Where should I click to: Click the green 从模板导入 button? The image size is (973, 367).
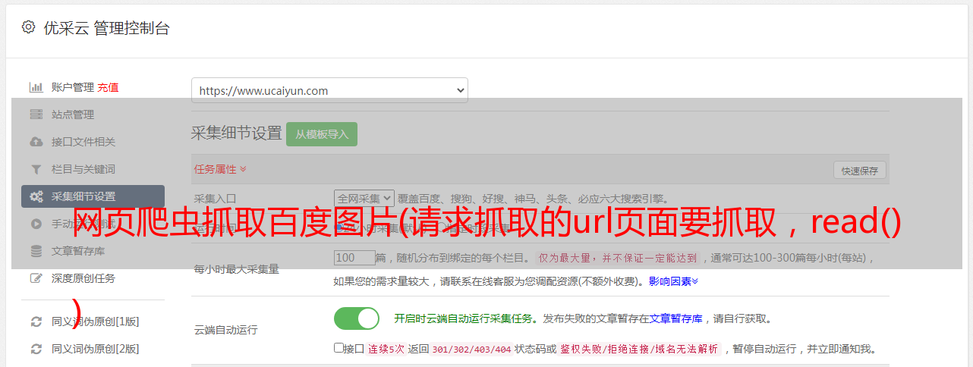[x=322, y=134]
